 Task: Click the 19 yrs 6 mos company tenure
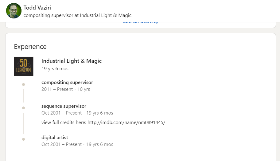click(55, 69)
